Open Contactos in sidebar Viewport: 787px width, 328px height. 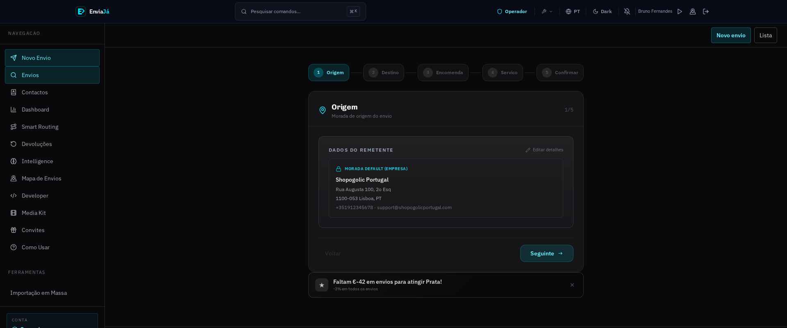click(52, 92)
